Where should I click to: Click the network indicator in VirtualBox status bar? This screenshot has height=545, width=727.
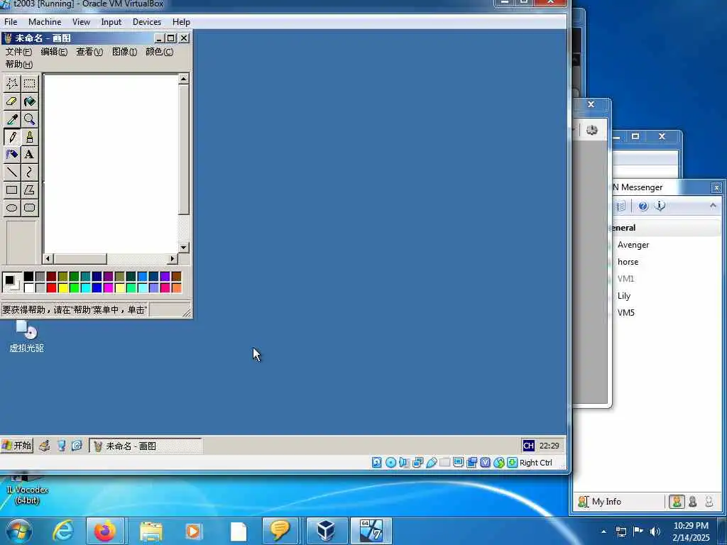pos(417,463)
